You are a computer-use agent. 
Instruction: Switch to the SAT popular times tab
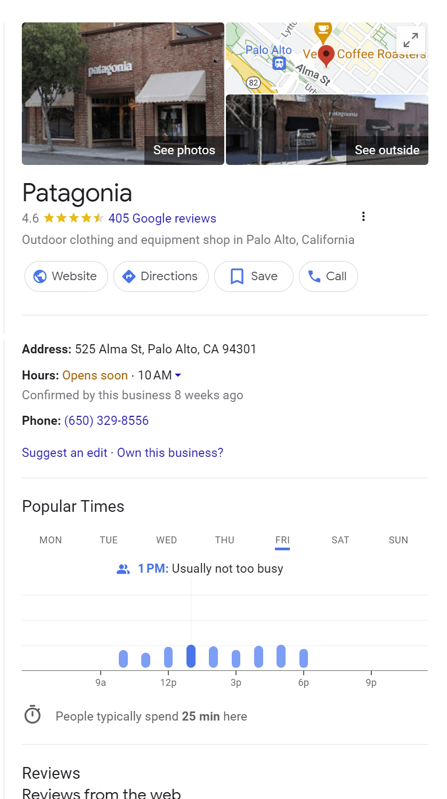pyautogui.click(x=340, y=540)
